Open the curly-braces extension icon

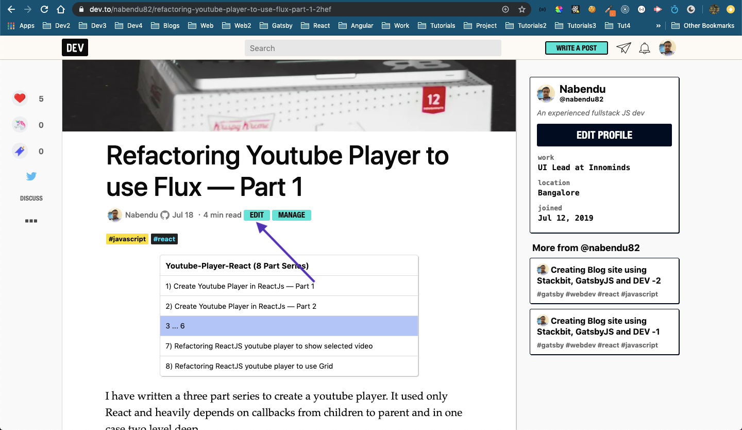[543, 9]
